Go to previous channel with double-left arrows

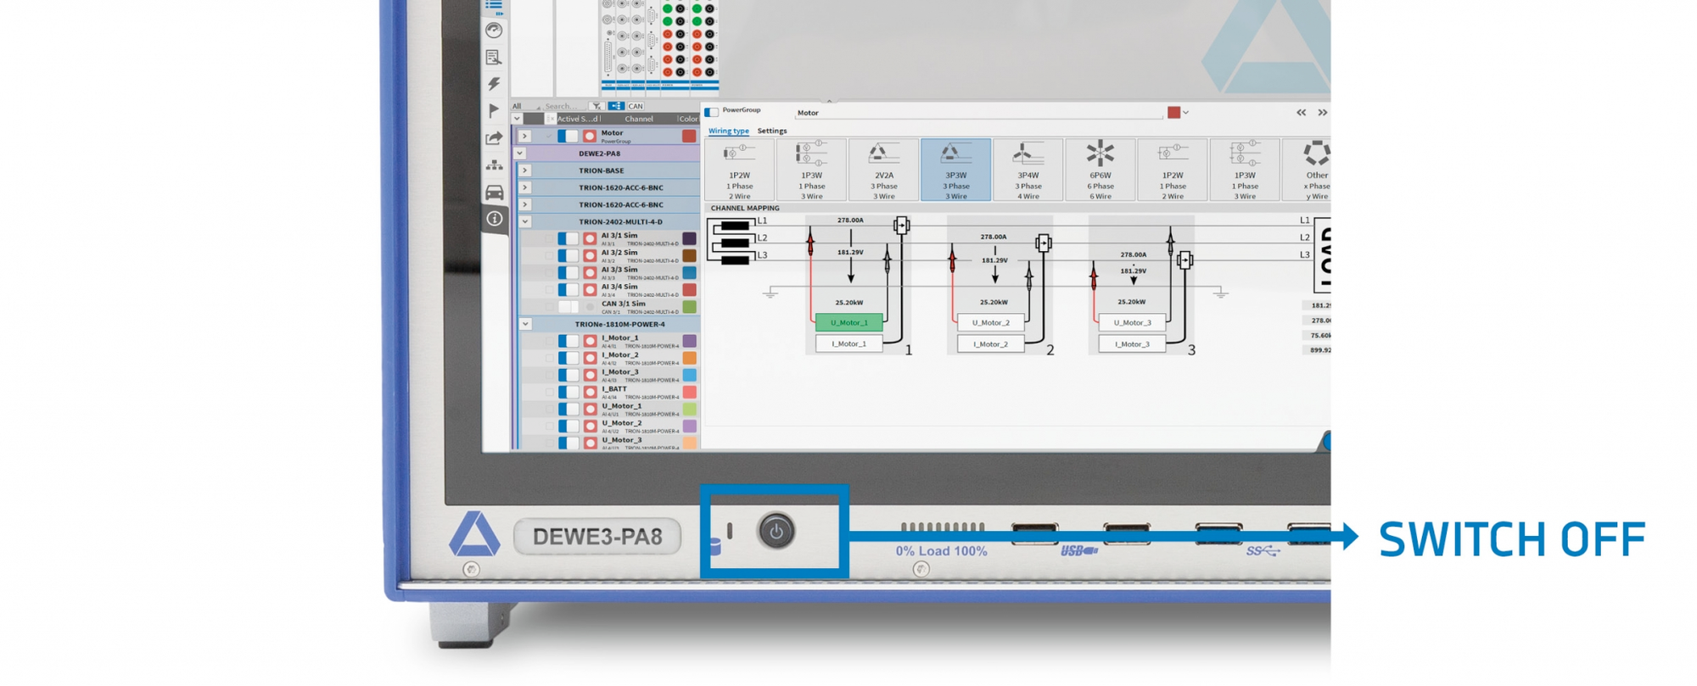point(1301,112)
